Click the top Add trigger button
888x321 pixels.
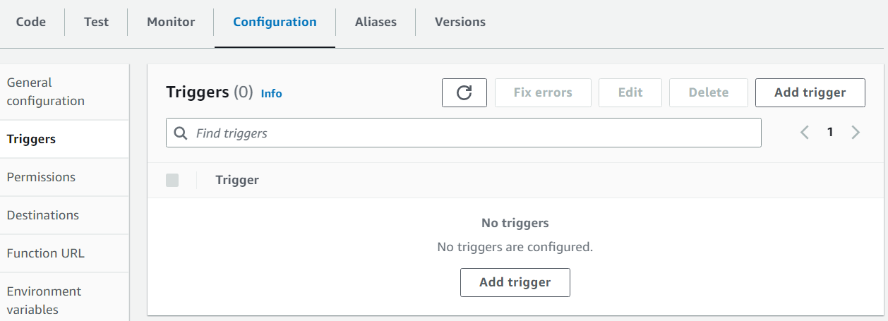pos(810,92)
